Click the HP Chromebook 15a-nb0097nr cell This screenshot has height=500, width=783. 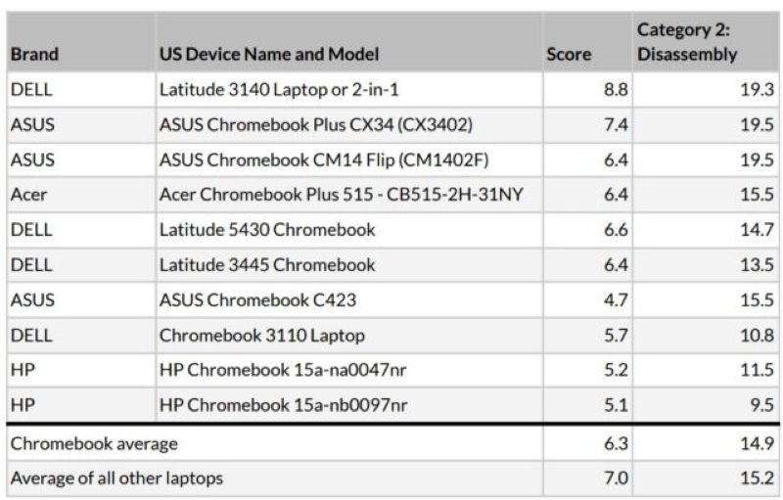(283, 406)
